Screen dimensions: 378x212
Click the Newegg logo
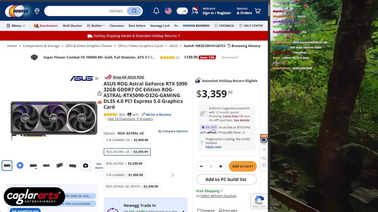17,11
